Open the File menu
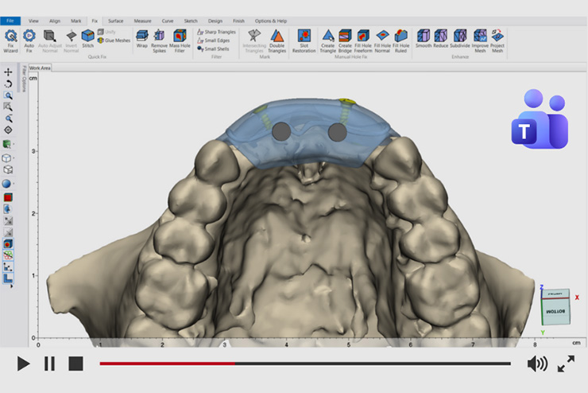 pos(10,21)
